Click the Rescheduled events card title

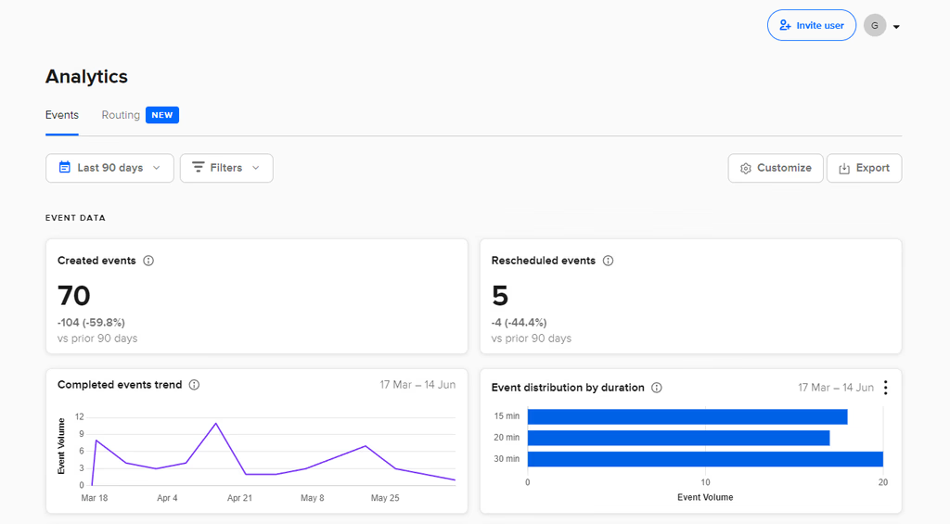pyautogui.click(x=544, y=261)
